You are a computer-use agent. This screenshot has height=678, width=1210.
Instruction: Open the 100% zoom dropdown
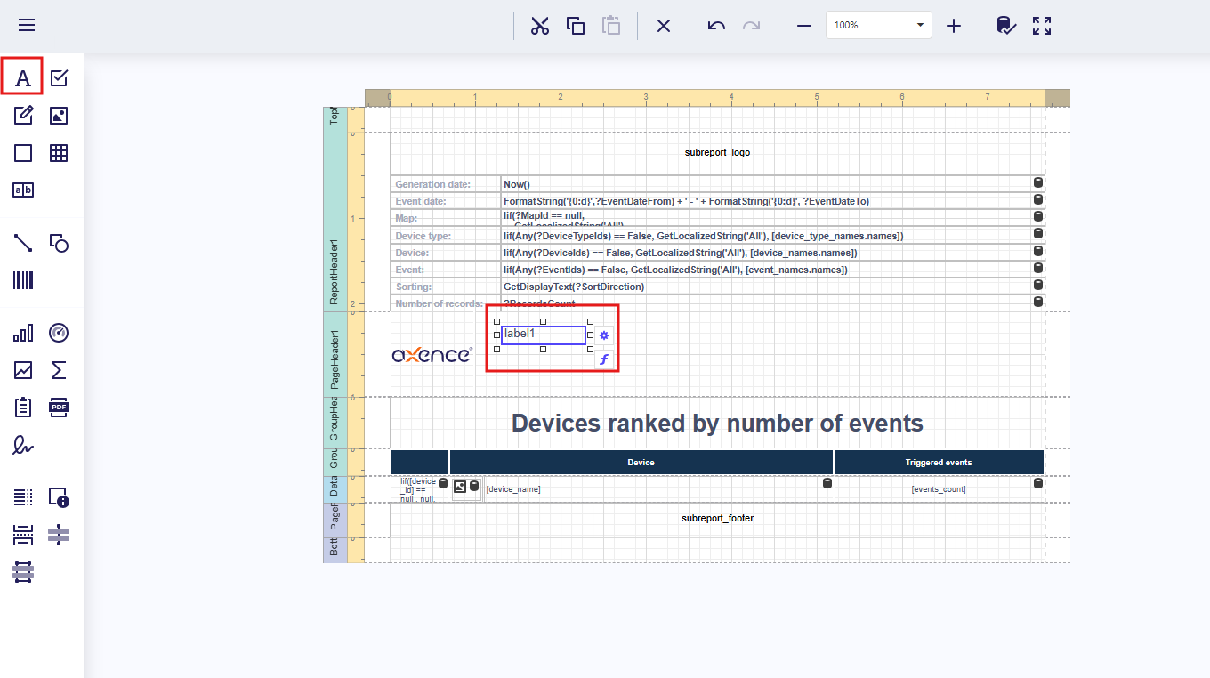920,26
